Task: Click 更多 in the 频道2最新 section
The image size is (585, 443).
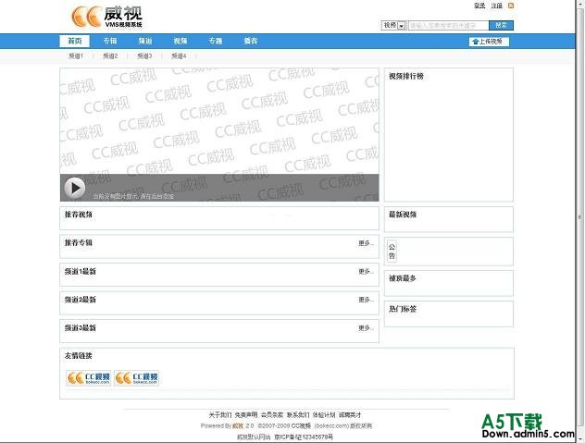Action: pos(366,300)
